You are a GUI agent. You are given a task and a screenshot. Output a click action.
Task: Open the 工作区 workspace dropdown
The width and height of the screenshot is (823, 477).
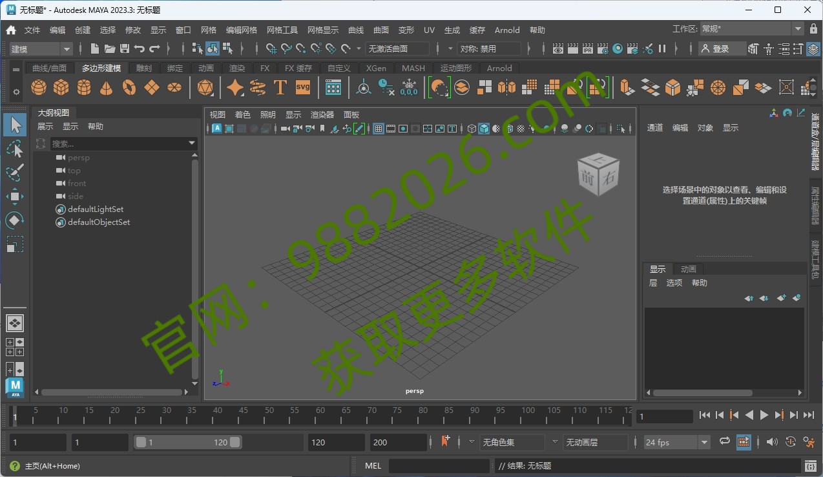752,29
